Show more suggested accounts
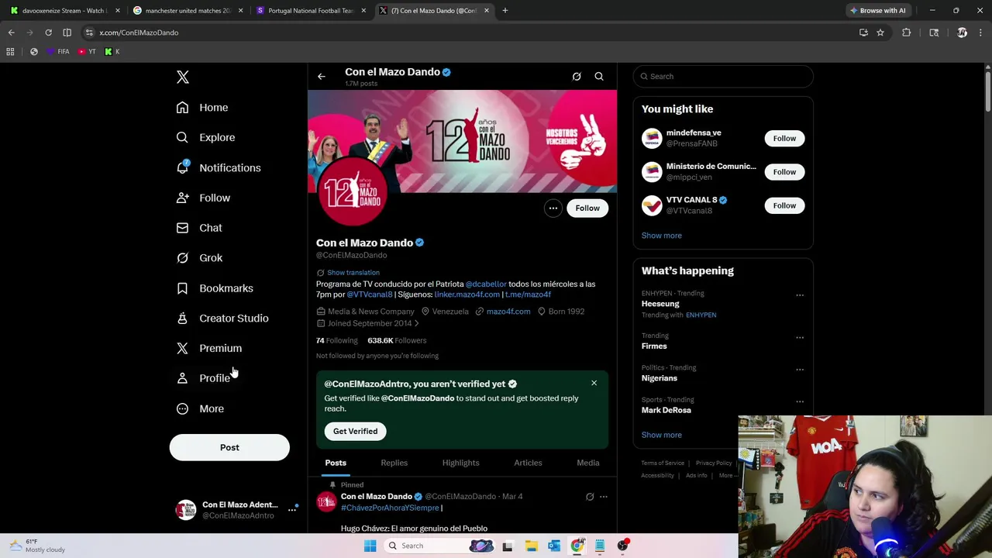This screenshot has height=558, width=992. [x=662, y=236]
